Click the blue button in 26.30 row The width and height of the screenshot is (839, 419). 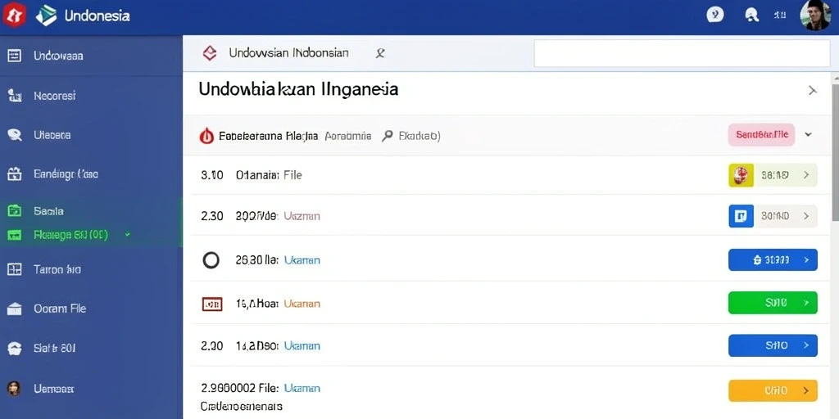point(773,260)
